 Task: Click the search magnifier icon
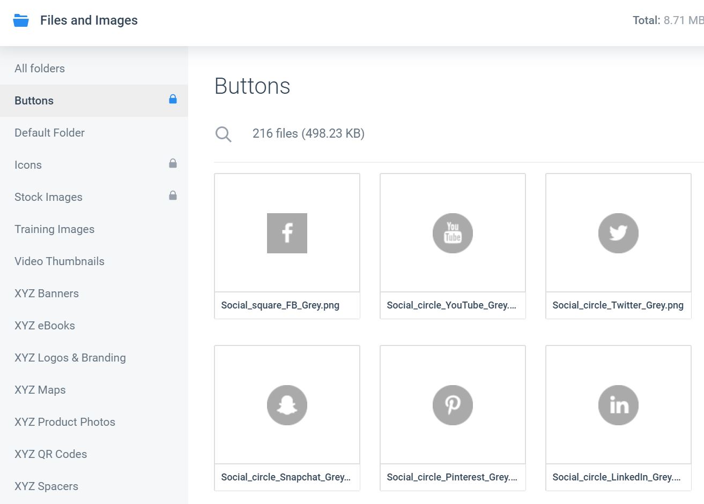[223, 134]
